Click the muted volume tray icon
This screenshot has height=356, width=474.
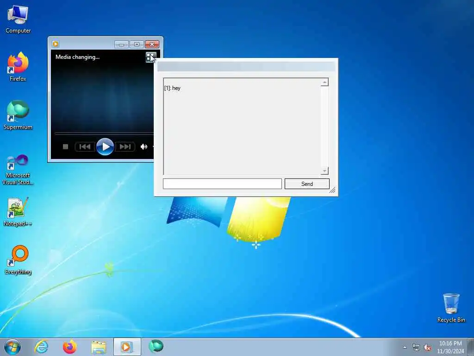point(427,348)
